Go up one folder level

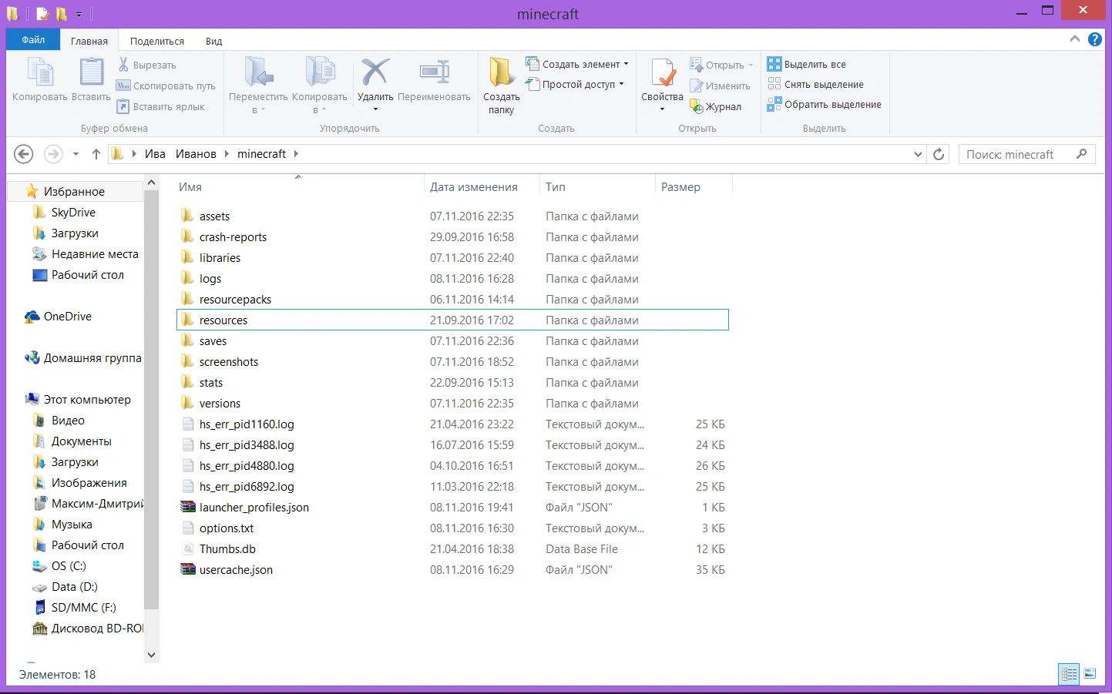(96, 154)
